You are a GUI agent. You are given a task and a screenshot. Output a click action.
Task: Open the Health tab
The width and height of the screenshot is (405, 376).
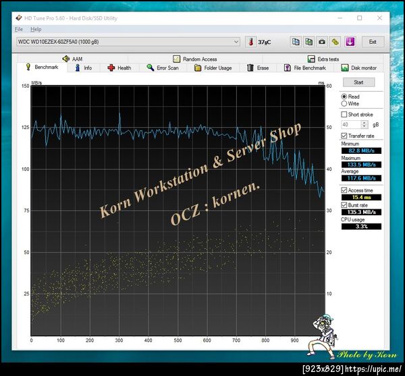pos(119,68)
